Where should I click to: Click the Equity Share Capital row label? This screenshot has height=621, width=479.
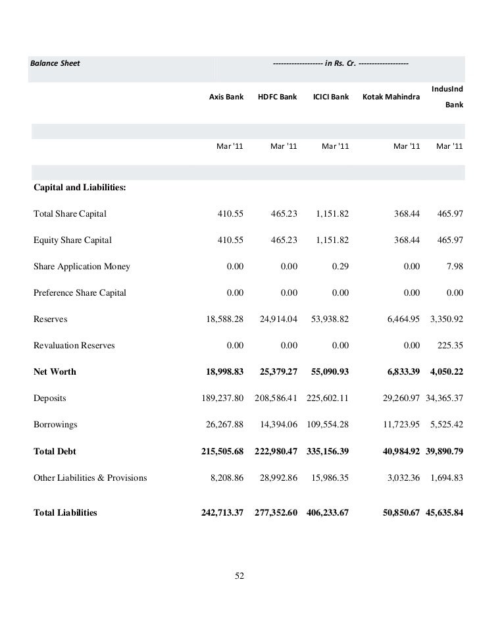pyautogui.click(x=72, y=240)
